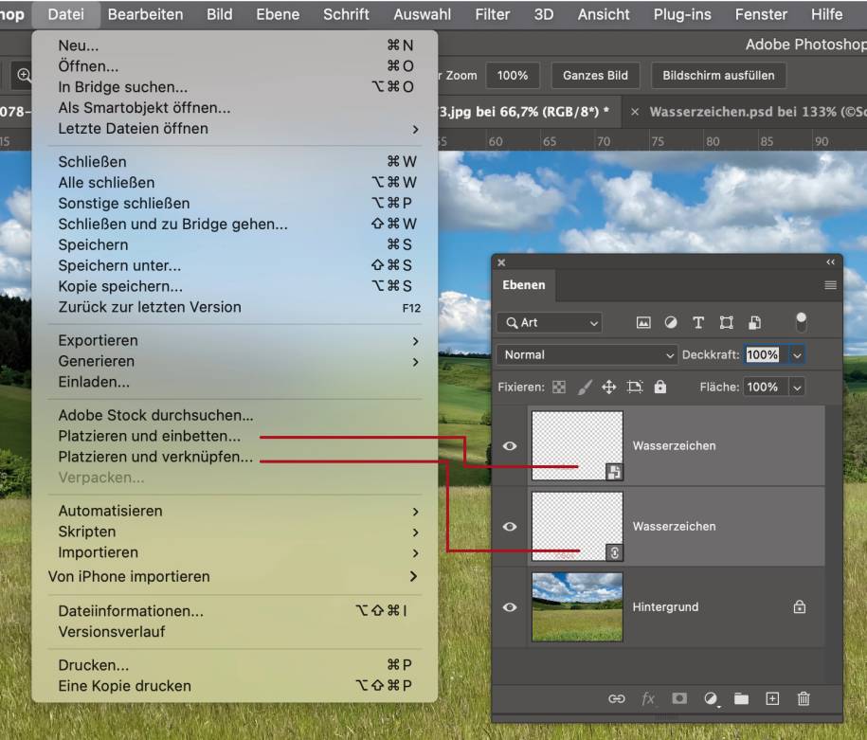Viewport: 867px width, 740px height.
Task: Click new fill or adjustment layer icon
Action: click(x=711, y=699)
